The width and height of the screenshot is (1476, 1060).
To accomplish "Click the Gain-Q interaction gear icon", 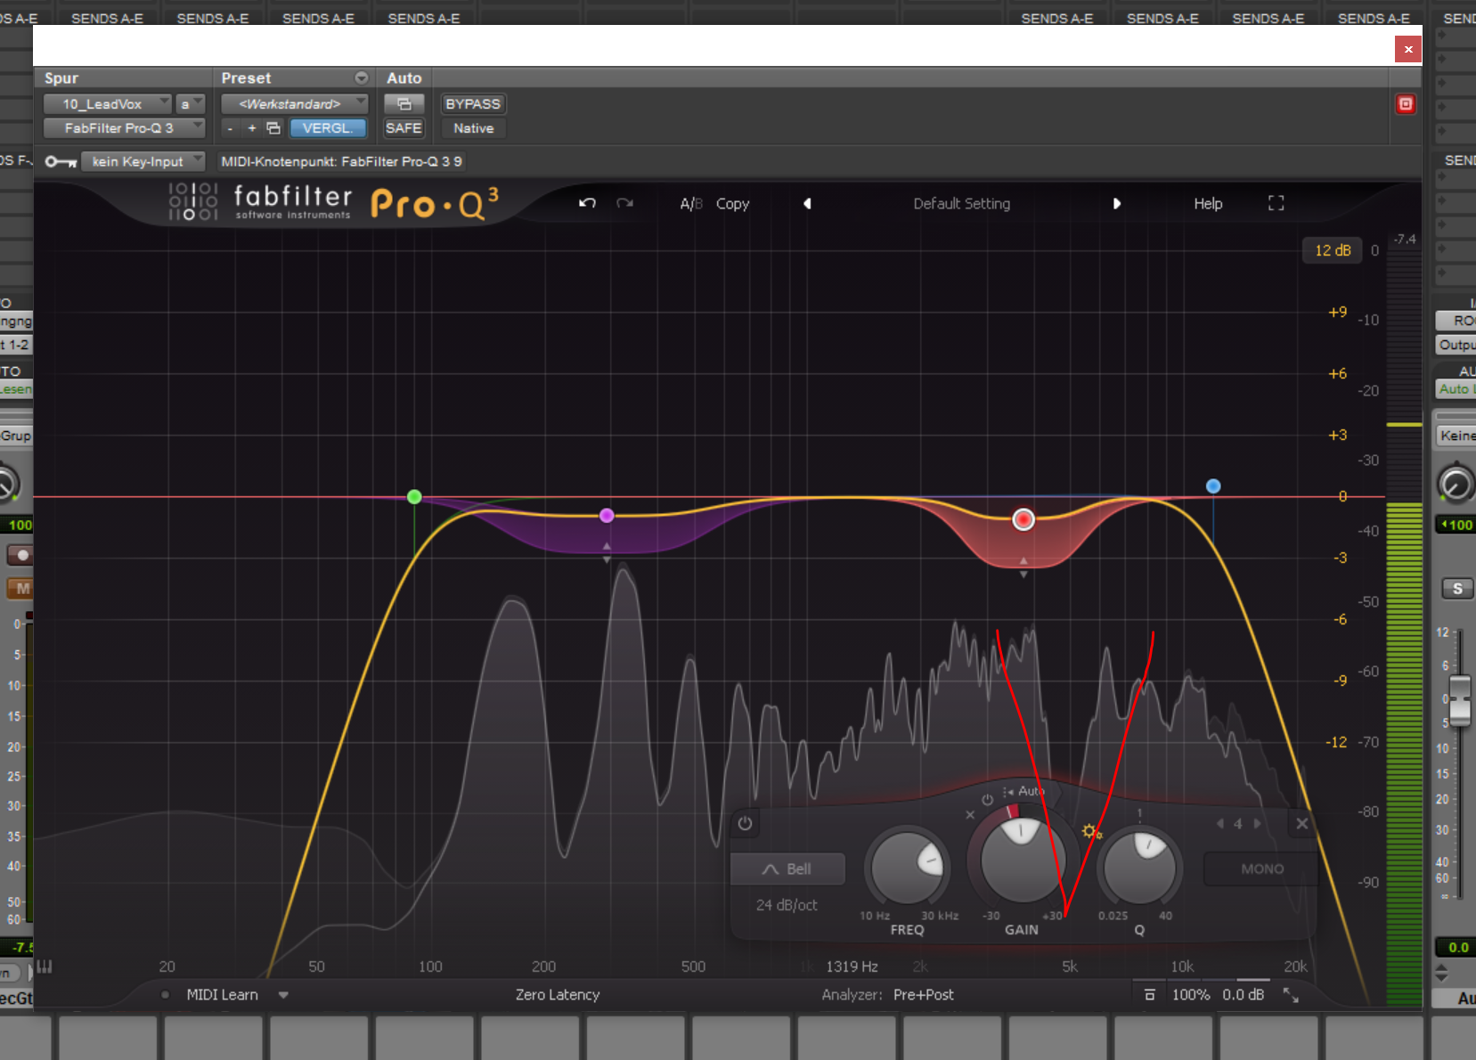I will (1091, 832).
